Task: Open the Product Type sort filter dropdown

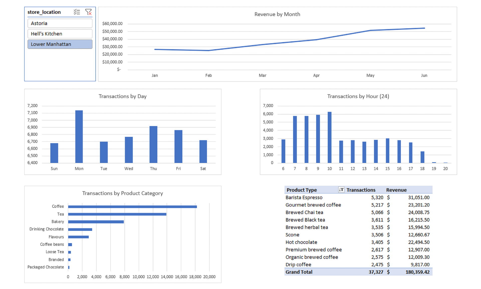Action: click(341, 190)
